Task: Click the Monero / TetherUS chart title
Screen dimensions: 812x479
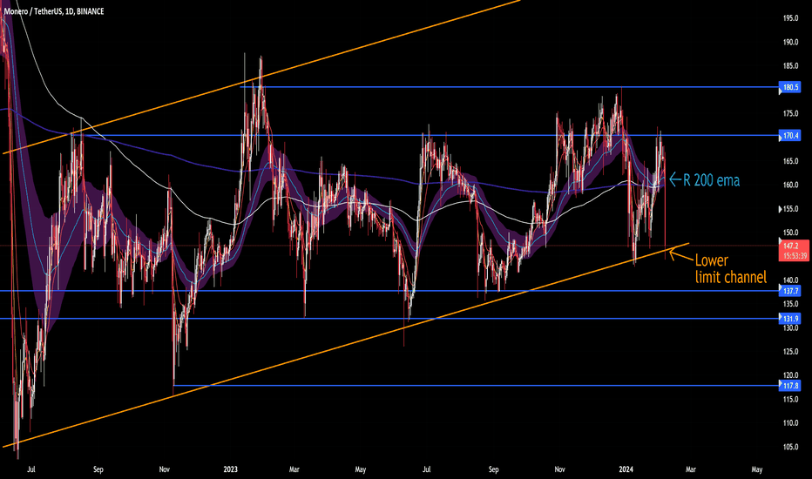Action: (x=54, y=10)
